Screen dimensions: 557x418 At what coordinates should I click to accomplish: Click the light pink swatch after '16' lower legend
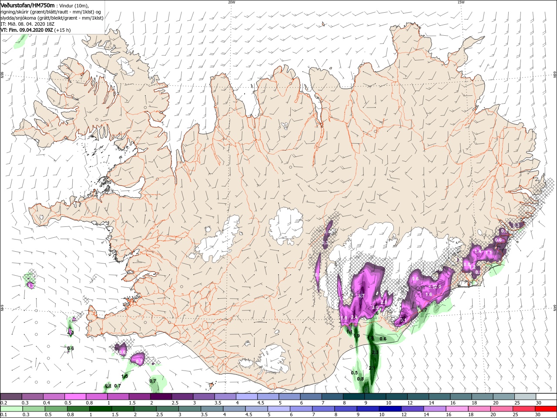point(457,409)
